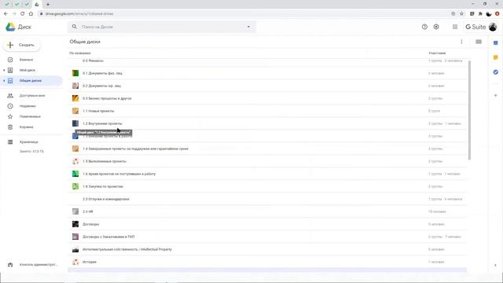
Task: Click the search magnifier icon
Action: point(75,27)
